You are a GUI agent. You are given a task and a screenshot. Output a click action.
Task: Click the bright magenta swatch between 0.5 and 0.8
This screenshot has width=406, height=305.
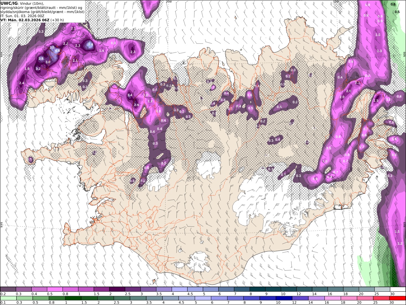(55, 289)
